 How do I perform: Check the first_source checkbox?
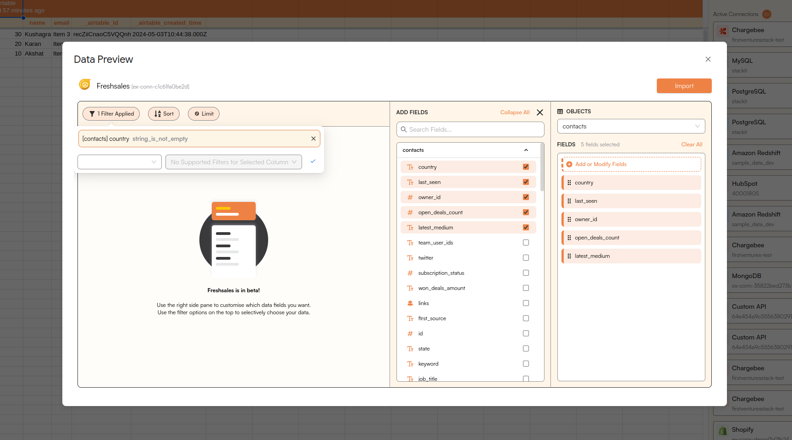click(526, 318)
